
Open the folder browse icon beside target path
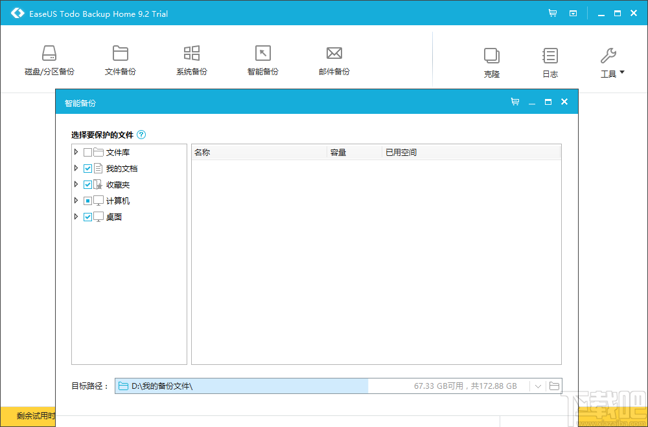[x=554, y=385]
